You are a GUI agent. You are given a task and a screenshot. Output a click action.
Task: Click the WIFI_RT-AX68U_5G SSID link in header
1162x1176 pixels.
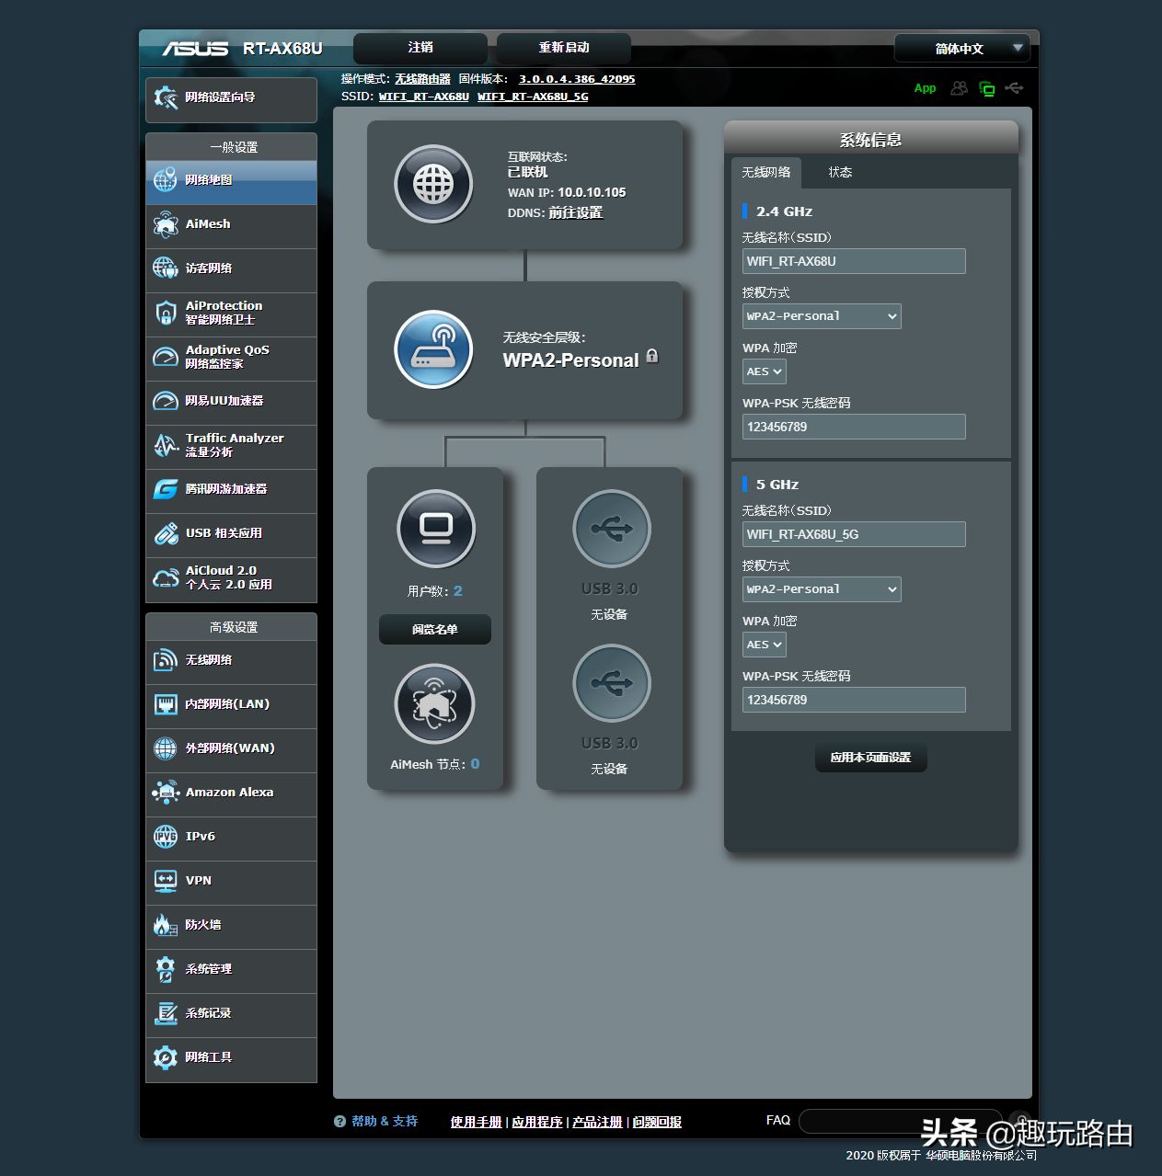tap(533, 97)
